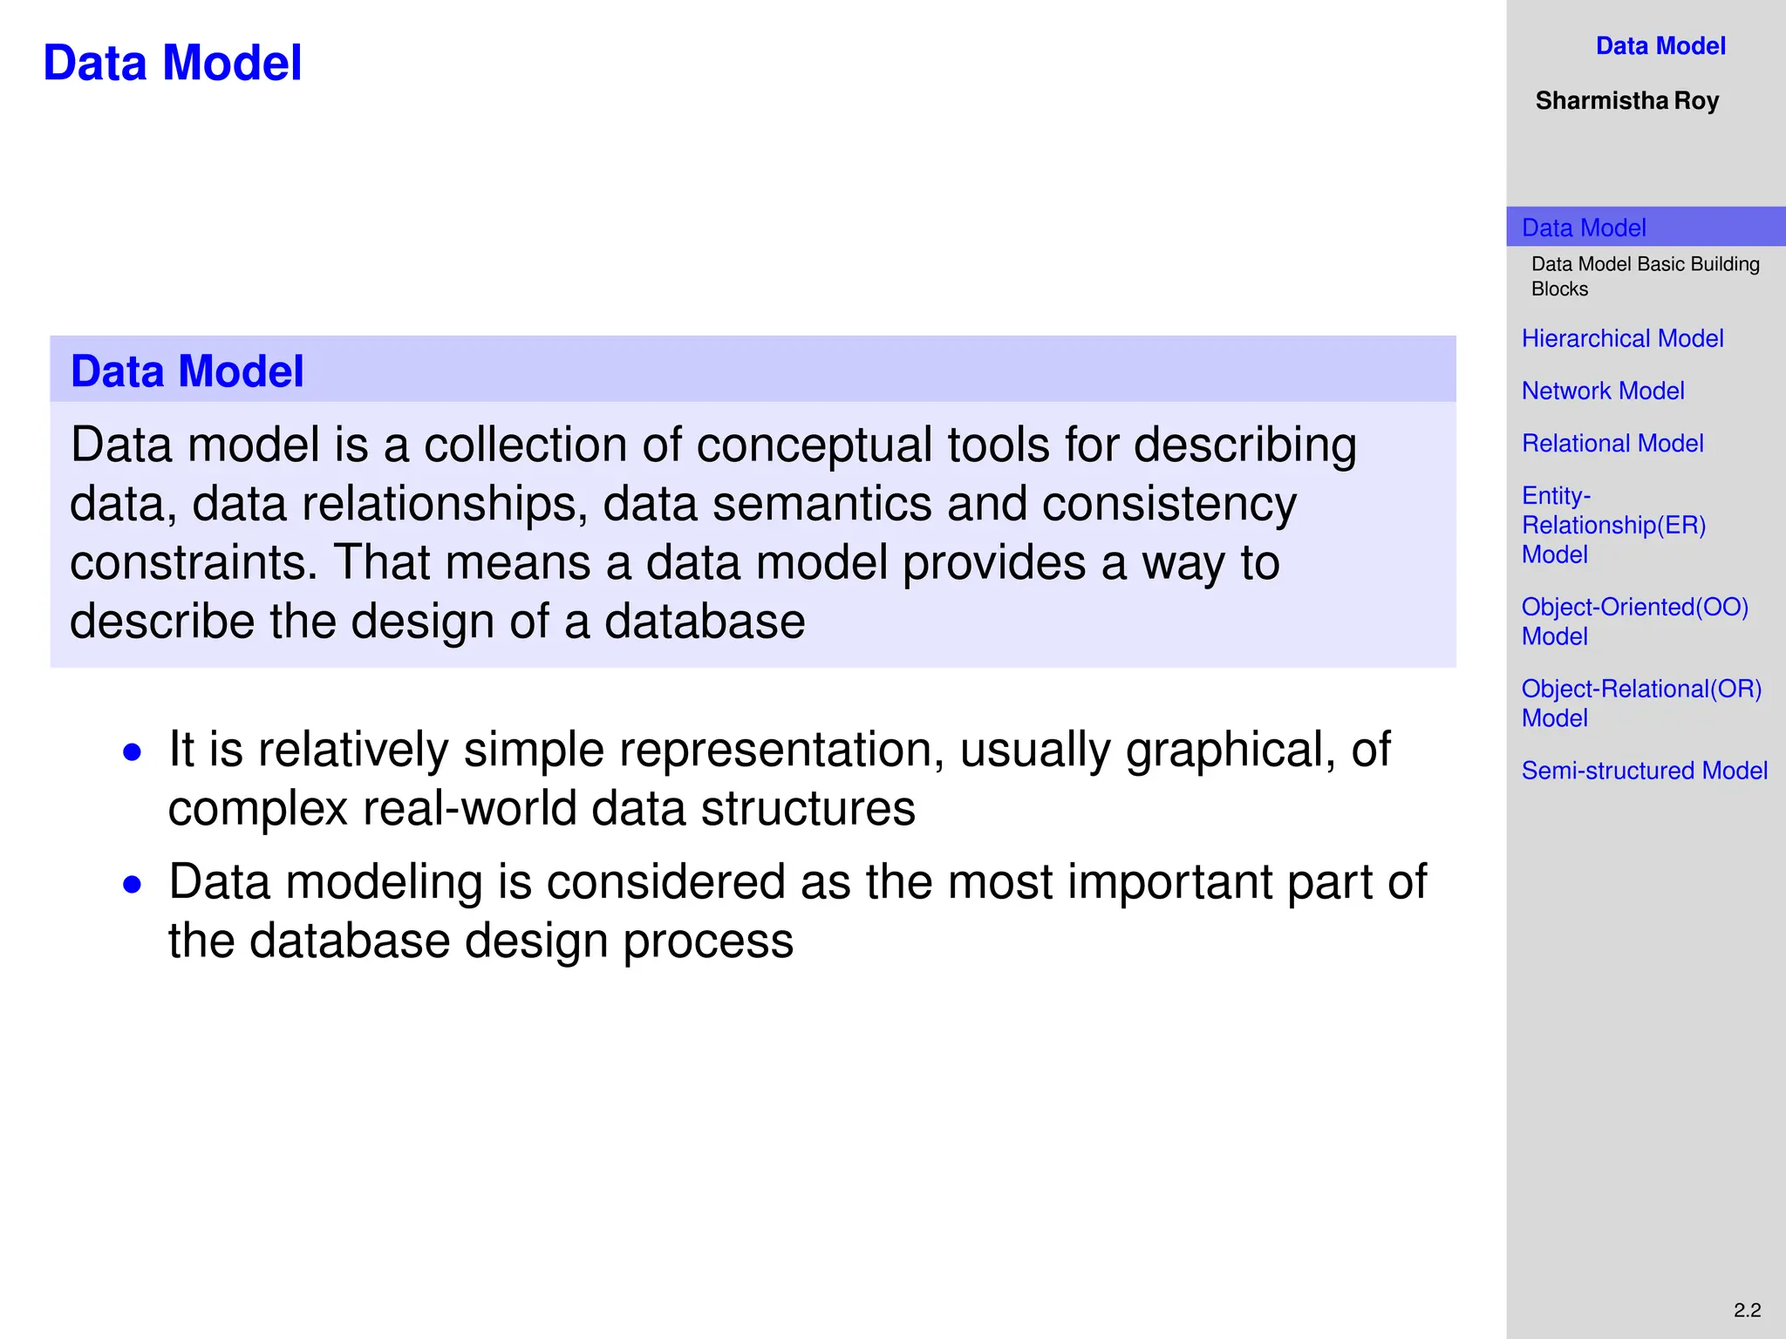
Task: Click the word Blocks in the sidebar subsection
Action: pos(1559,289)
